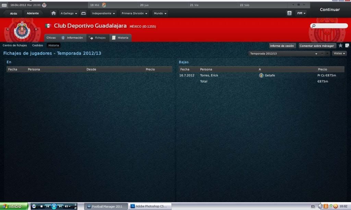This screenshot has width=351, height=210.
Task: Move calendar strip forward with right arrow
Action: (304, 5)
